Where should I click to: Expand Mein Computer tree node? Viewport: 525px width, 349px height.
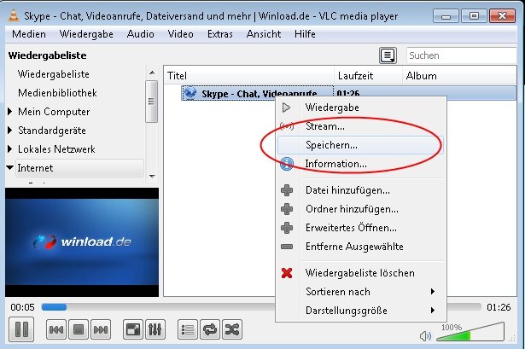(x=10, y=111)
